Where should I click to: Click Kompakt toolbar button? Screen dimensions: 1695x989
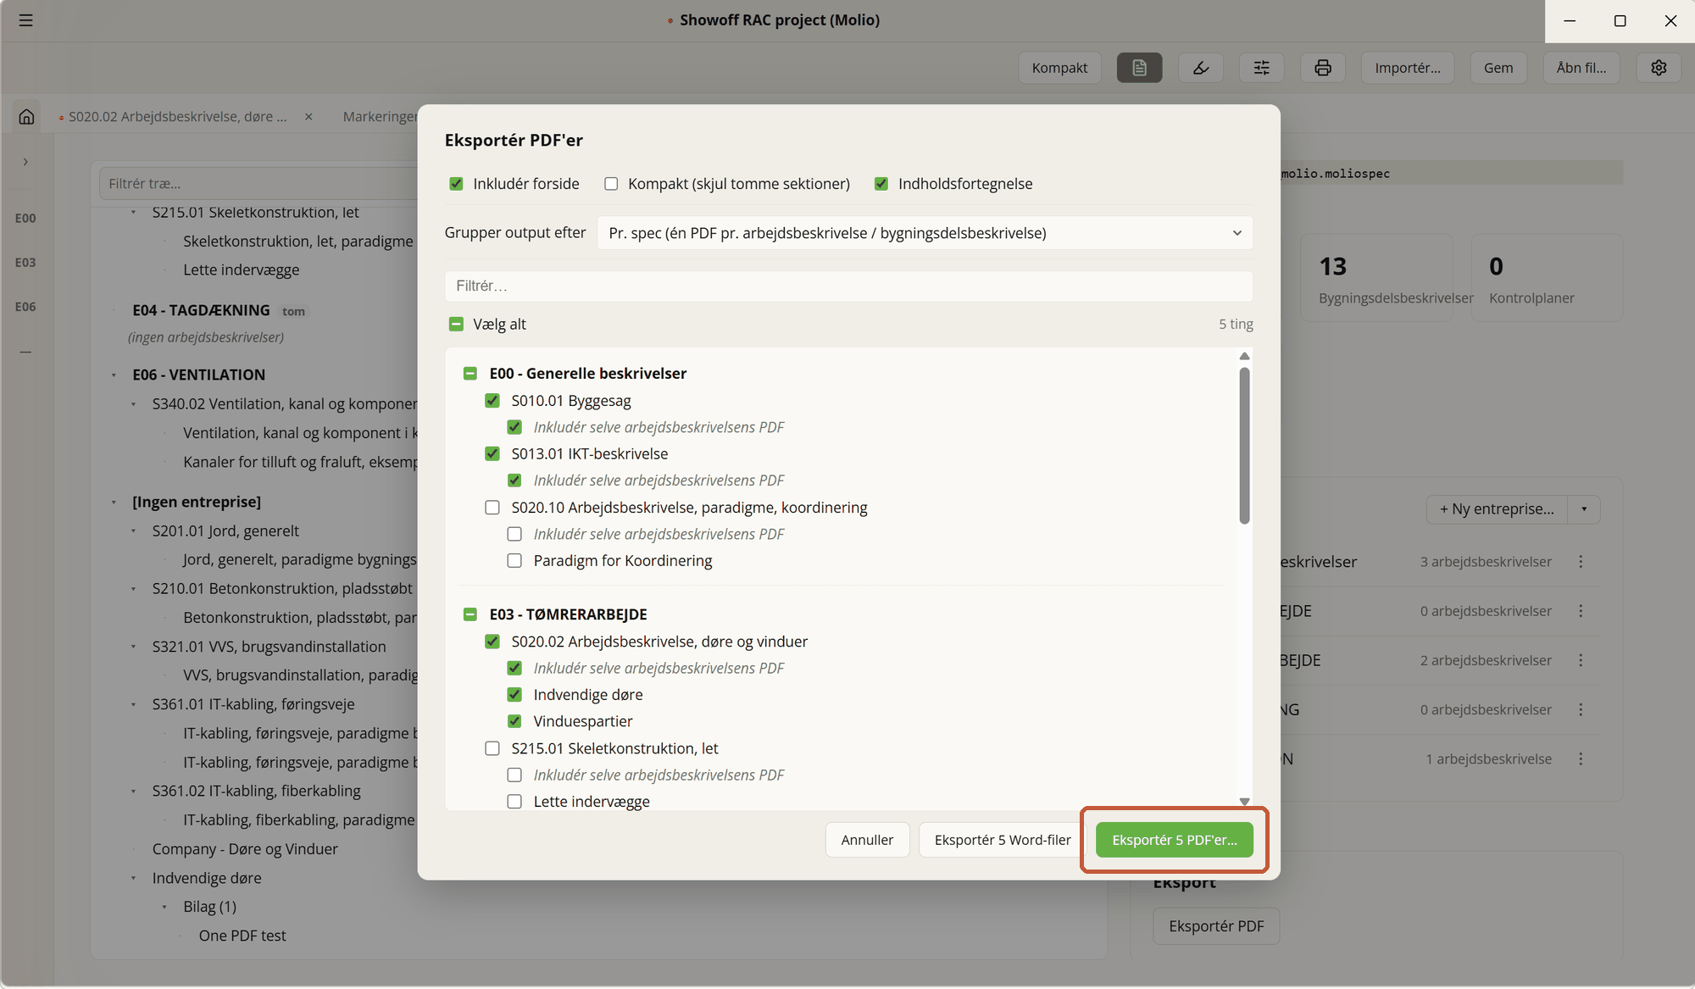pos(1059,68)
